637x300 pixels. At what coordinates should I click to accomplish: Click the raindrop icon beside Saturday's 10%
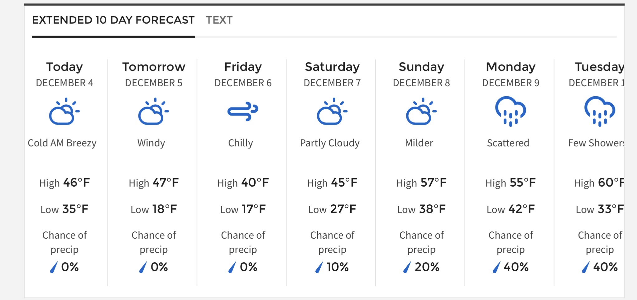pyautogui.click(x=319, y=267)
